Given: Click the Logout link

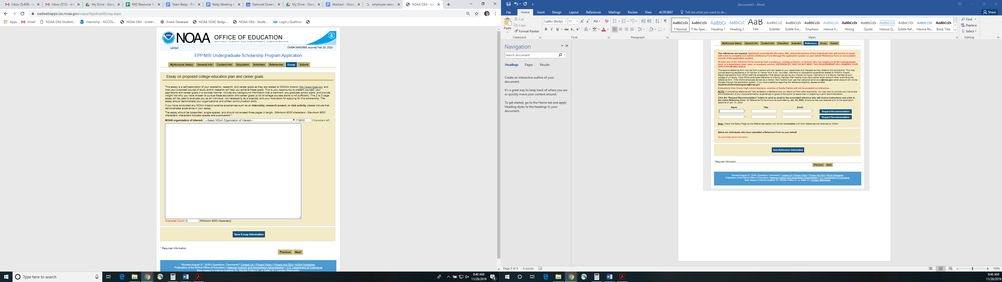Looking at the screenshot, I should click(x=174, y=48).
